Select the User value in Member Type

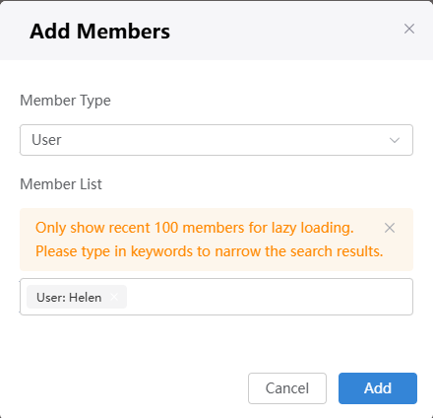46,140
